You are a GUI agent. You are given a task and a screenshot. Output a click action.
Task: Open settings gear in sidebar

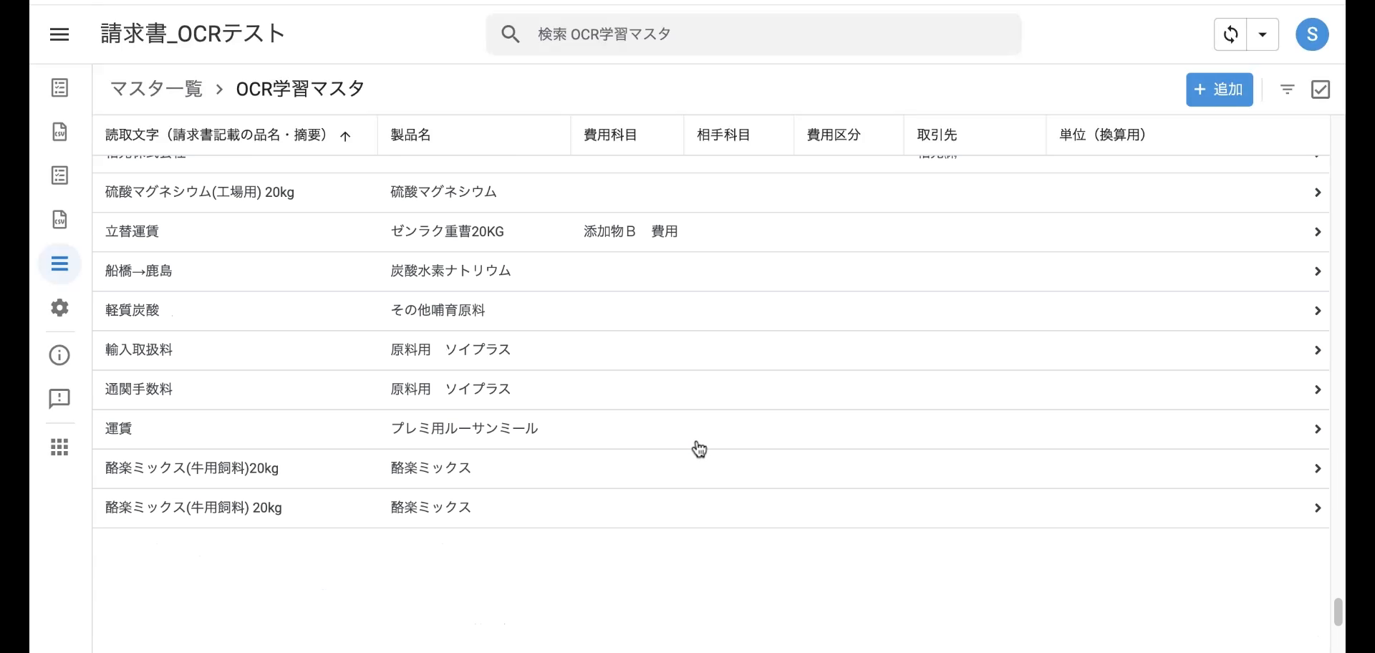[60, 308]
